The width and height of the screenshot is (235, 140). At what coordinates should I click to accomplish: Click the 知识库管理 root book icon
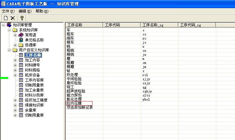pyautogui.click(x=9, y=25)
